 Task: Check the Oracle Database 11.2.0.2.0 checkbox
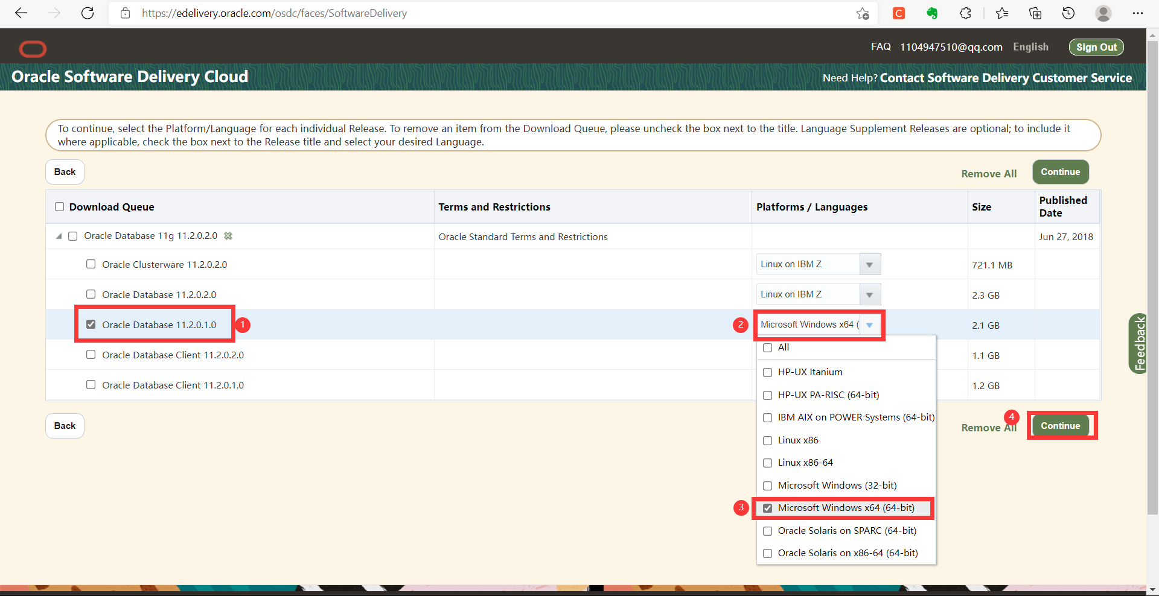point(91,294)
